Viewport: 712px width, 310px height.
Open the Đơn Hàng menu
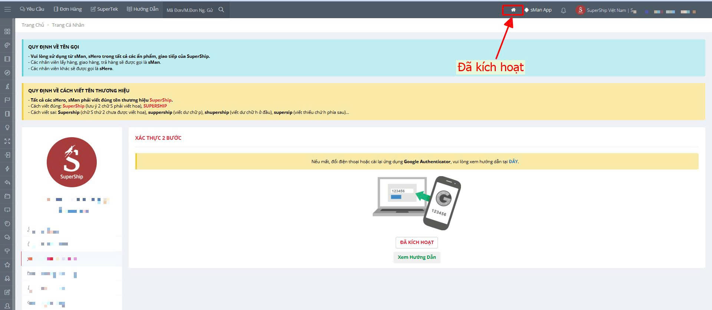tap(67, 9)
